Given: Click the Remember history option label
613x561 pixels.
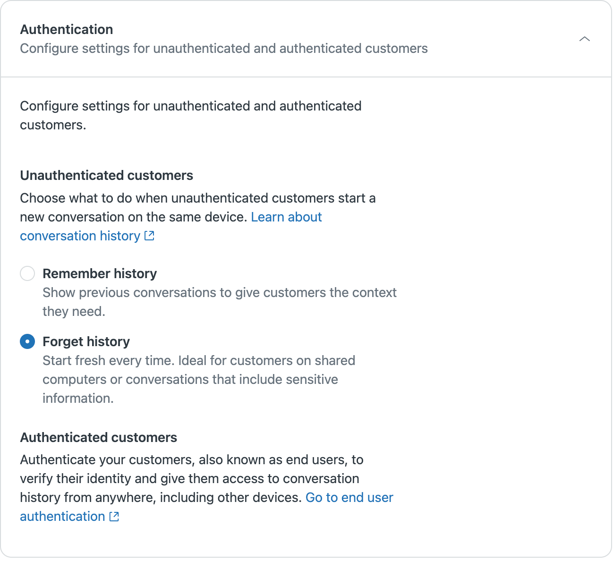Looking at the screenshot, I should (x=100, y=274).
